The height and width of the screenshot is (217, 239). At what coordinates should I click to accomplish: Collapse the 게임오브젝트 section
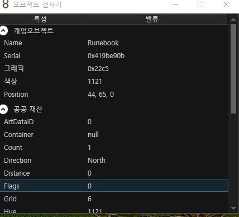click(3, 31)
